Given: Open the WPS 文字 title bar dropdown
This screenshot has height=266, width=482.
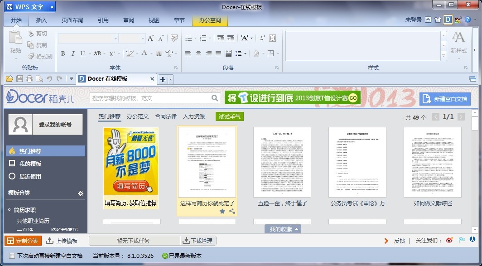Looking at the screenshot, I should [x=51, y=6].
